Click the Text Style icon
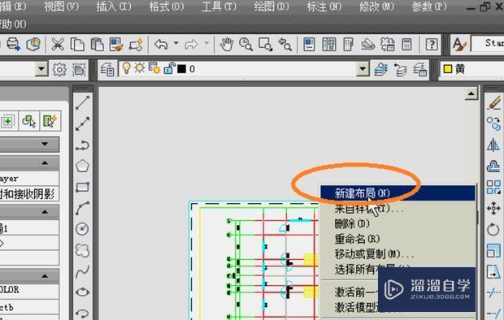 [459, 45]
